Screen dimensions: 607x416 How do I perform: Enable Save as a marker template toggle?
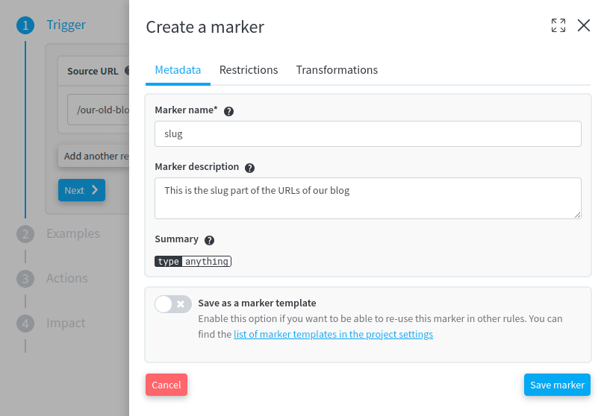pos(173,304)
